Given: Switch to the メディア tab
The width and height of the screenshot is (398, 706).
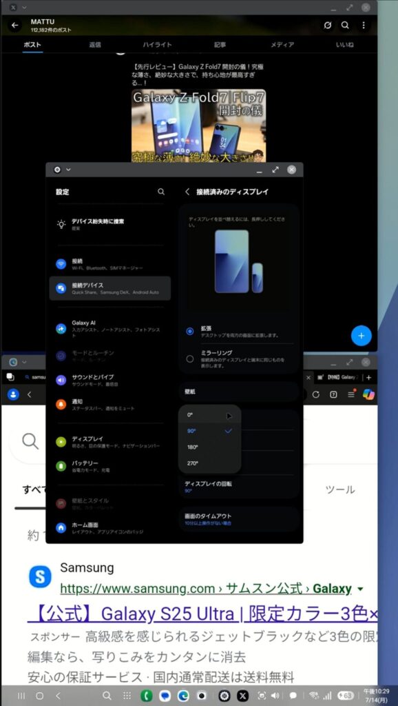Looking at the screenshot, I should click(282, 45).
